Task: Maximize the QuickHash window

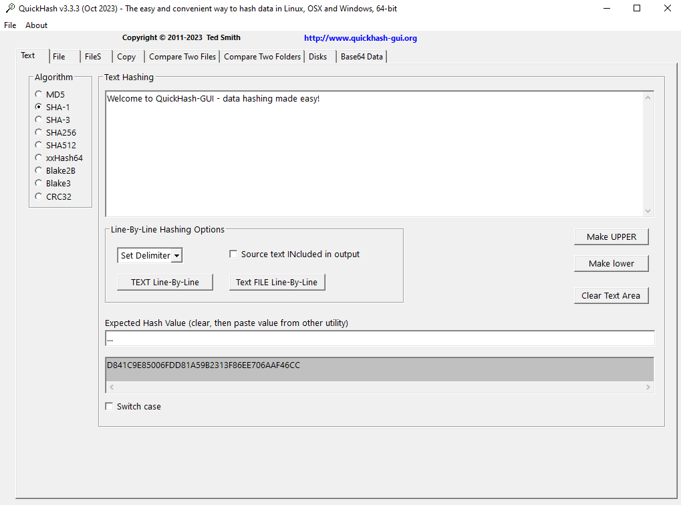Action: coord(637,8)
